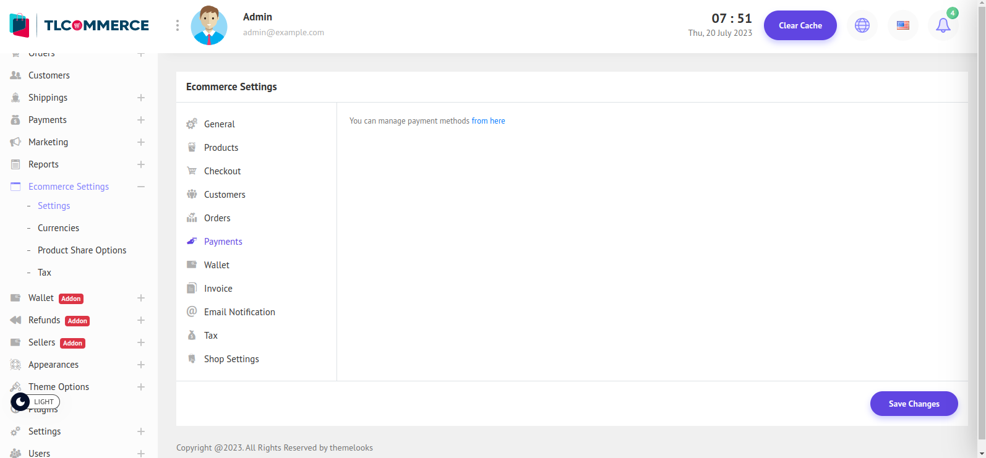Click the Save Changes button
Image resolution: width=986 pixels, height=458 pixels.
pos(914,404)
